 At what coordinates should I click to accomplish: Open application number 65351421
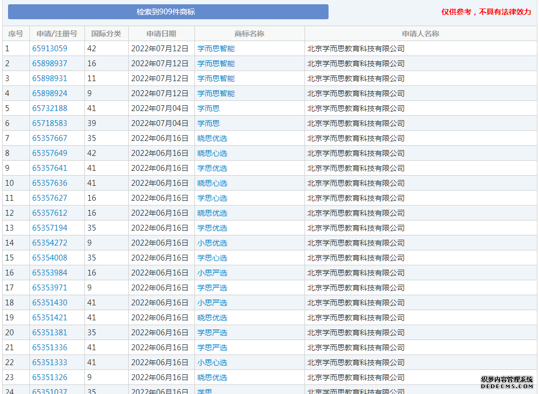click(x=50, y=318)
